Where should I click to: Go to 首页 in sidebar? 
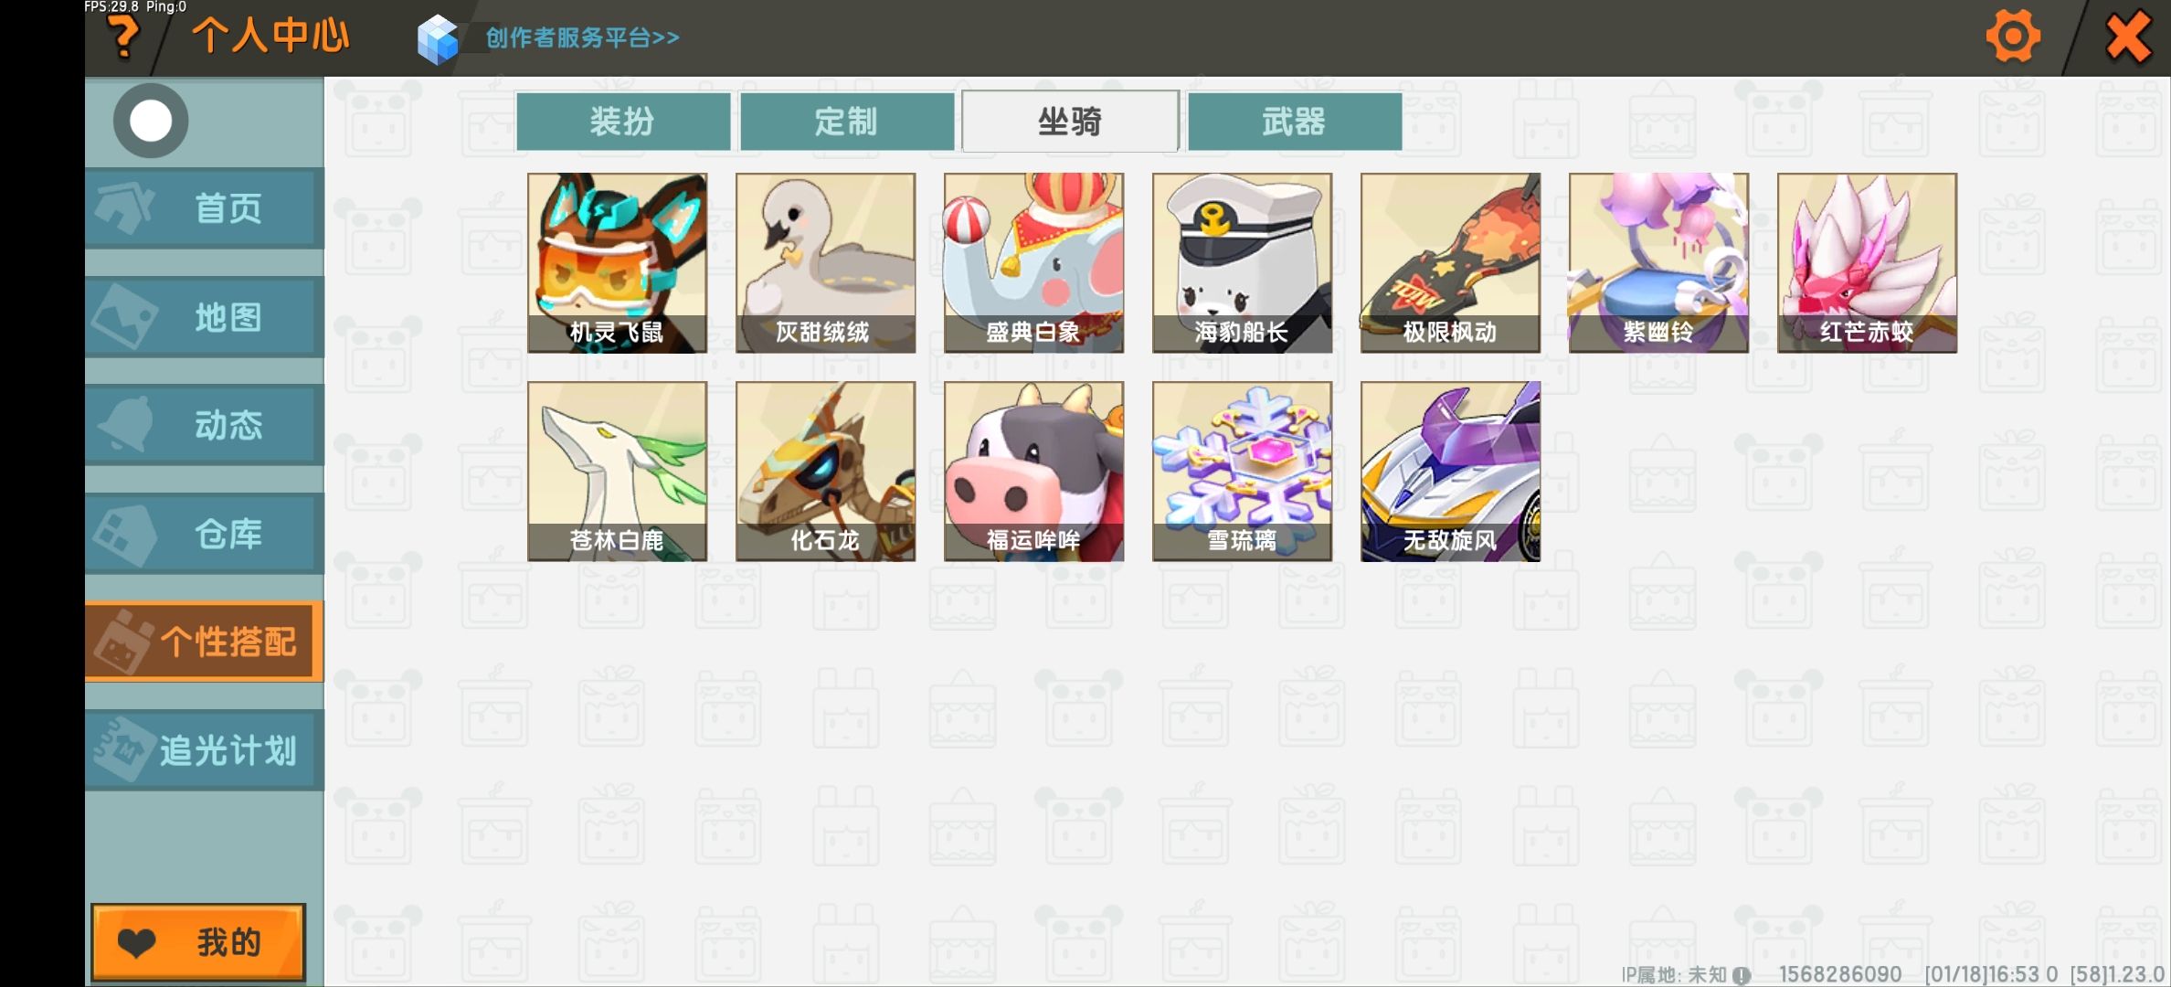tap(205, 208)
